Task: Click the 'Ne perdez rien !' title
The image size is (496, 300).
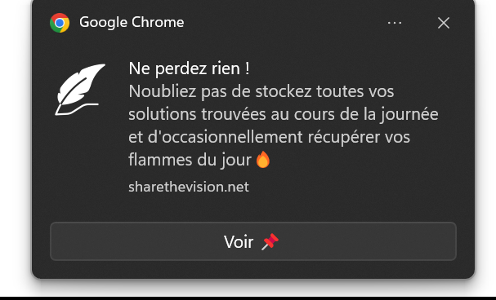Action: point(189,68)
